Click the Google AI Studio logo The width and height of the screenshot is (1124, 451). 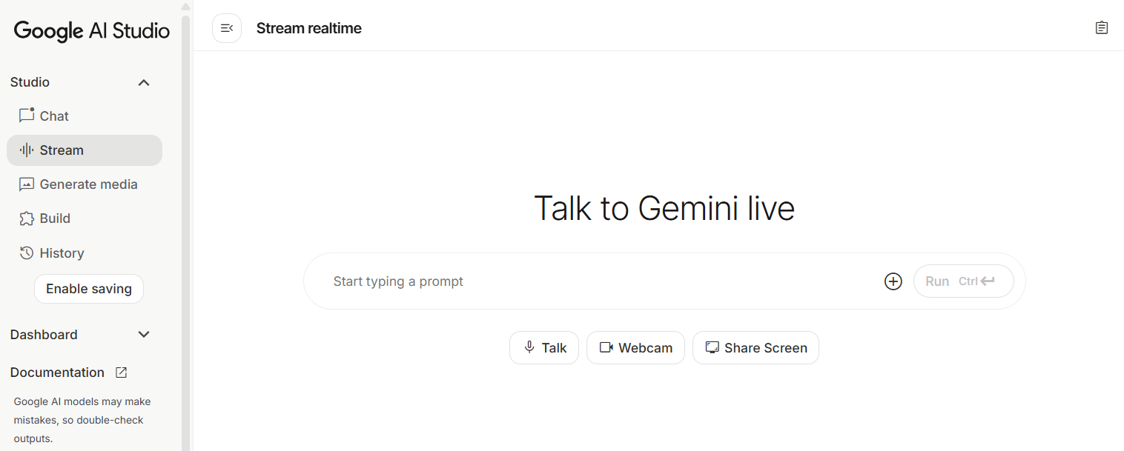click(x=92, y=31)
